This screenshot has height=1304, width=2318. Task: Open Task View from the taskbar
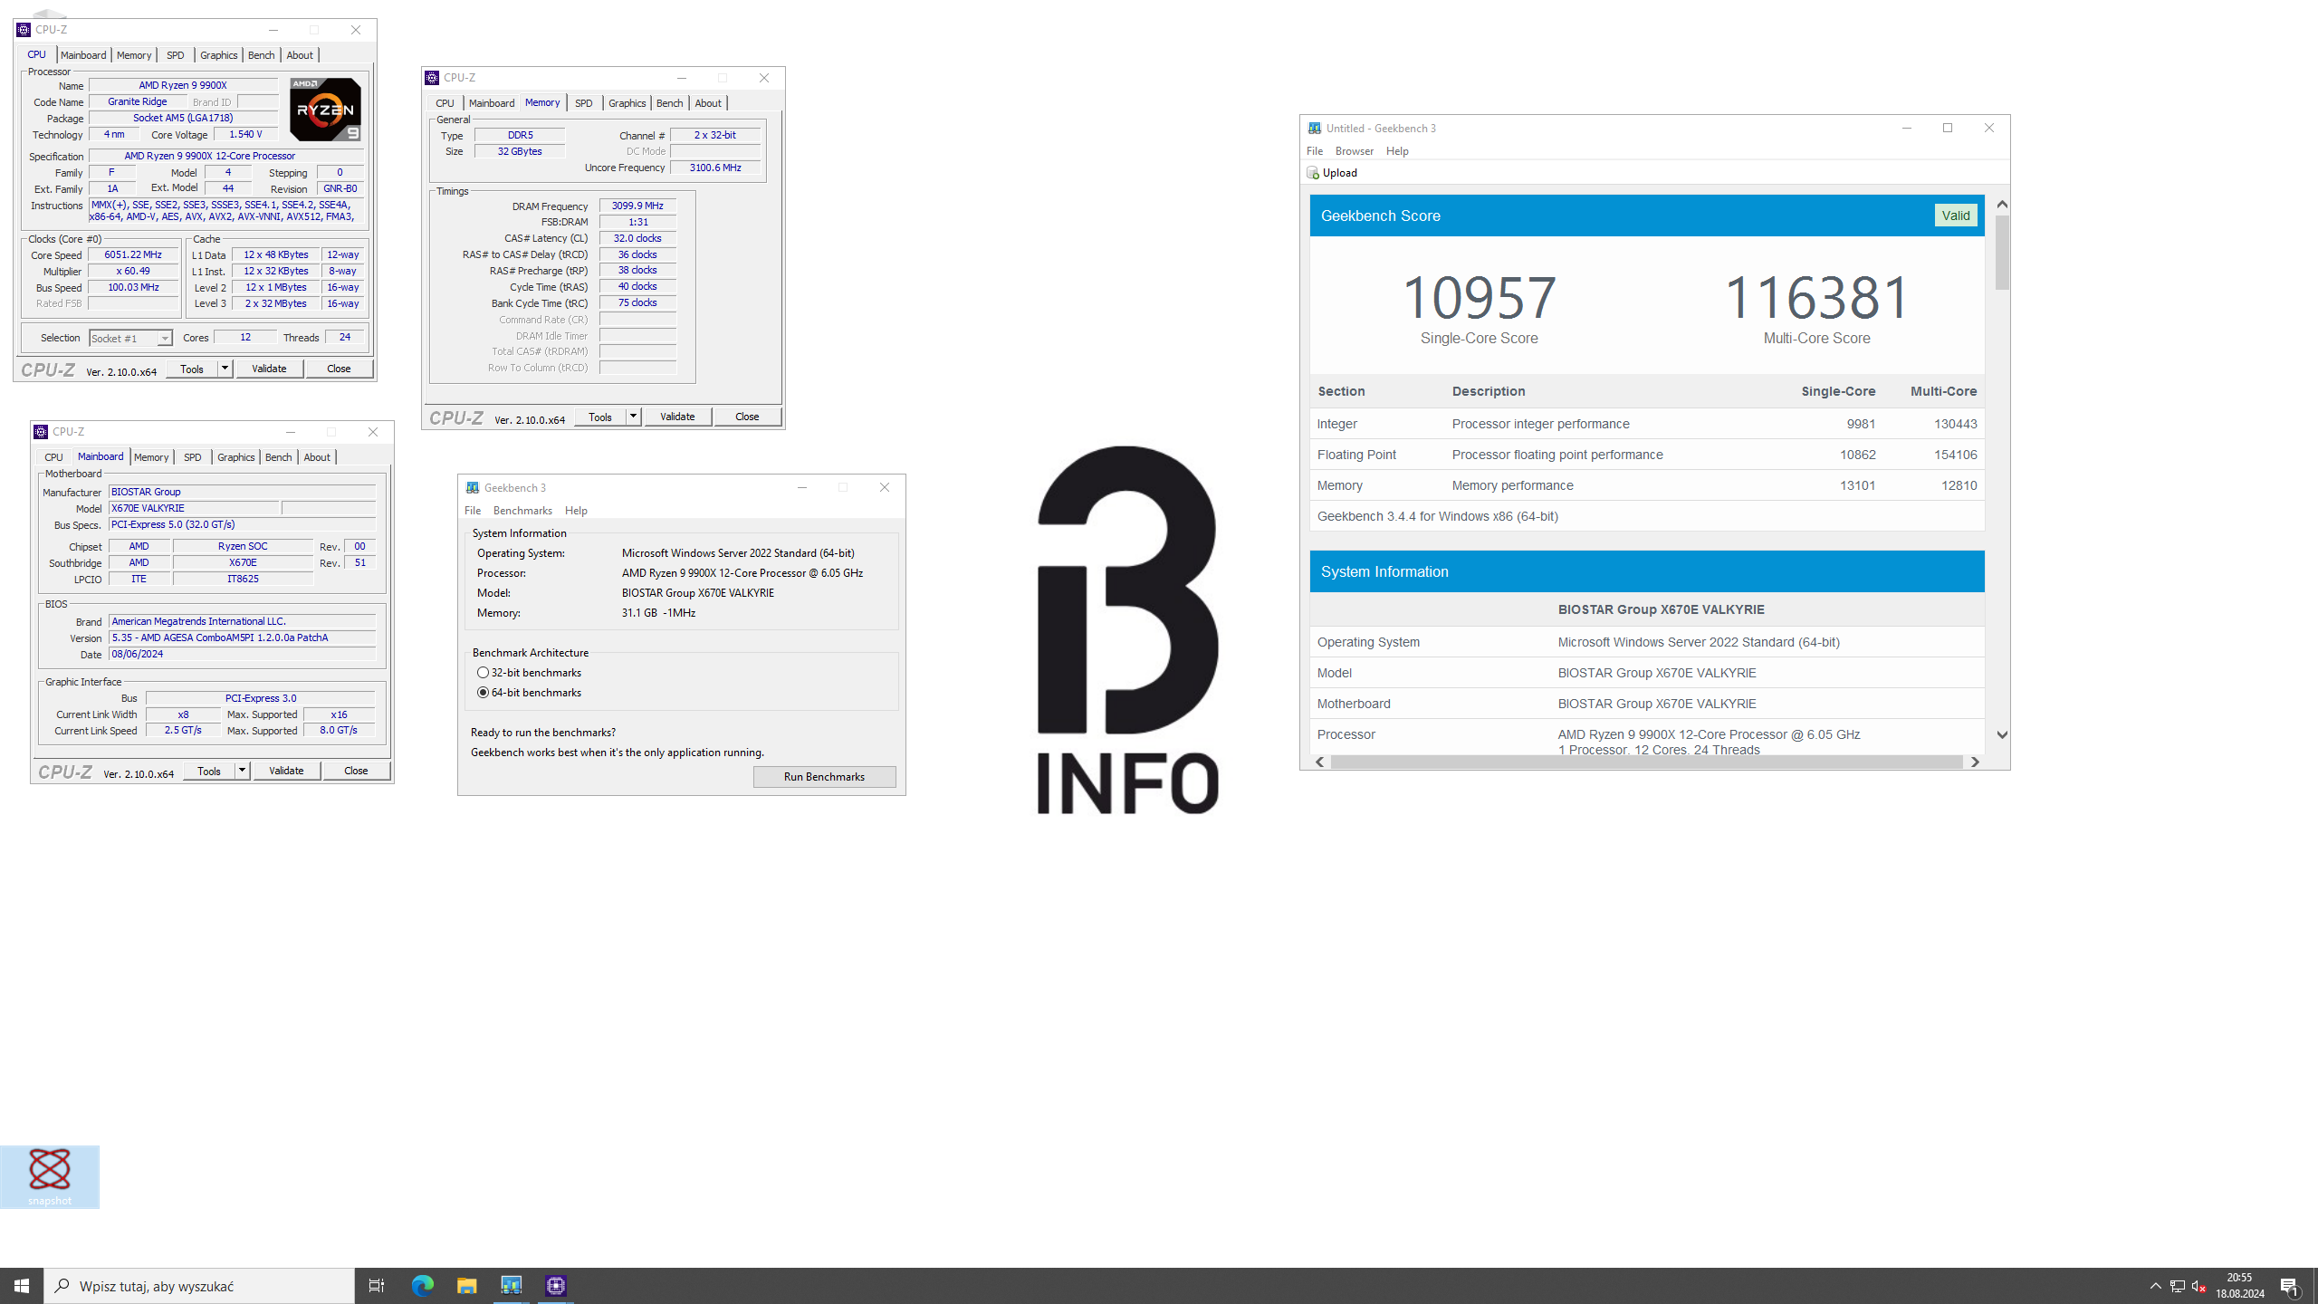pyautogui.click(x=377, y=1285)
